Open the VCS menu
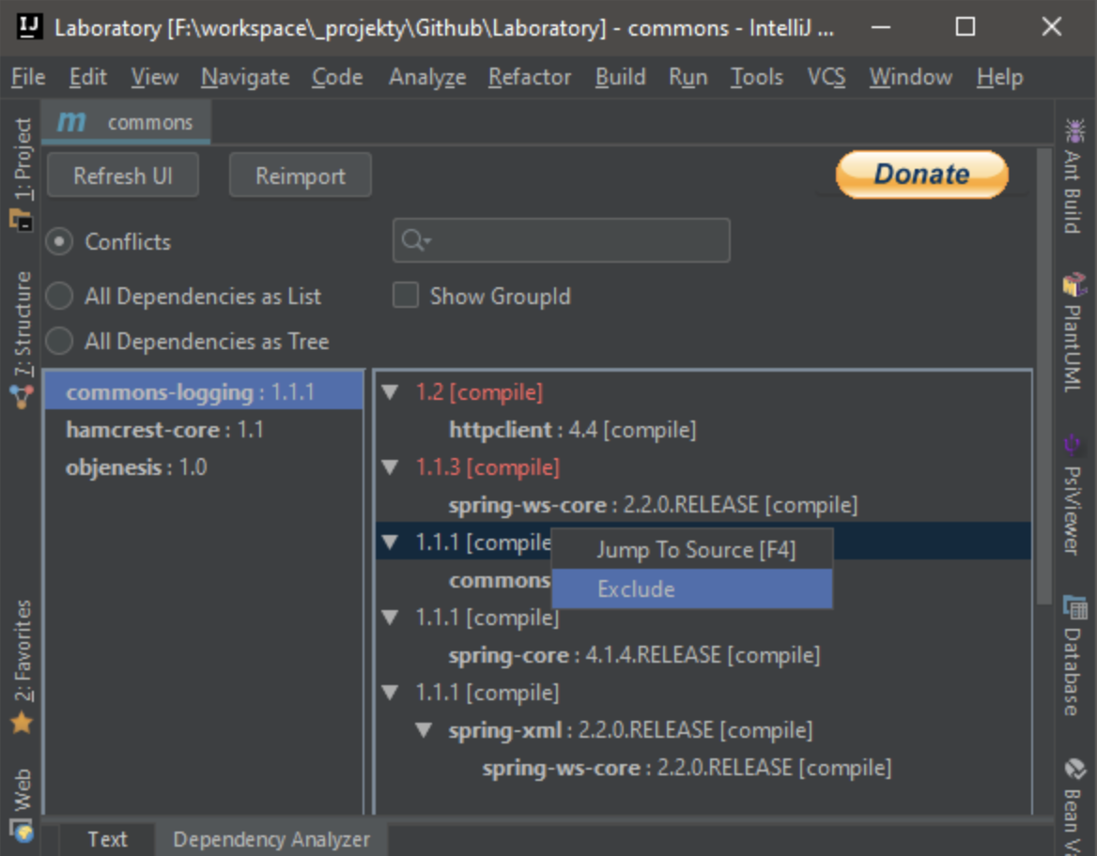Viewport: 1097px width, 856px height. click(827, 77)
